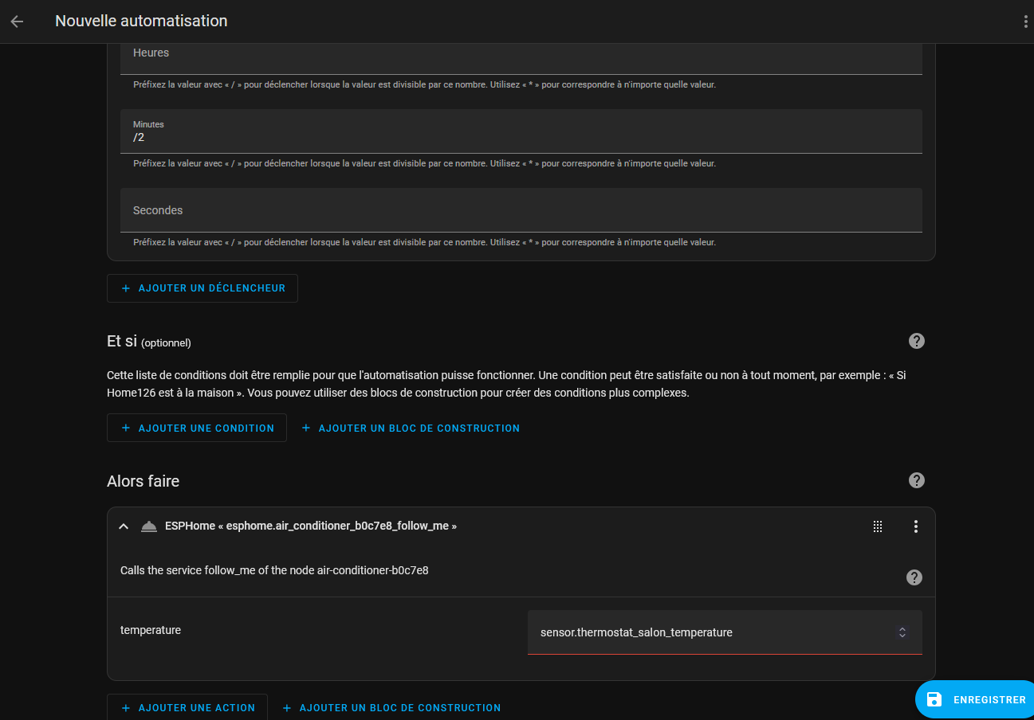Click the Secondes input field

coord(521,210)
